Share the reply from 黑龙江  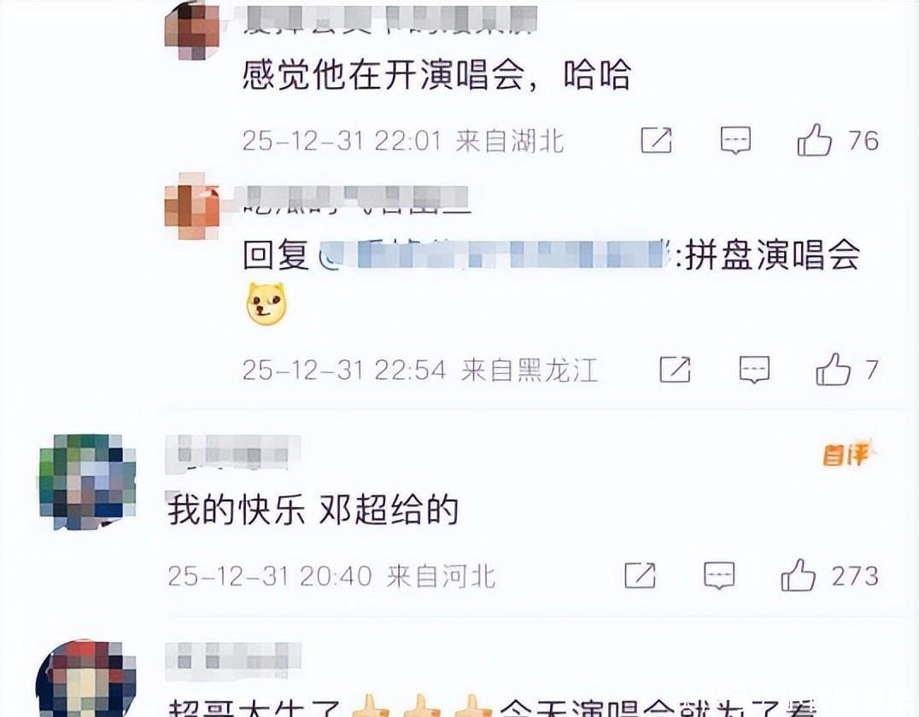[675, 369]
